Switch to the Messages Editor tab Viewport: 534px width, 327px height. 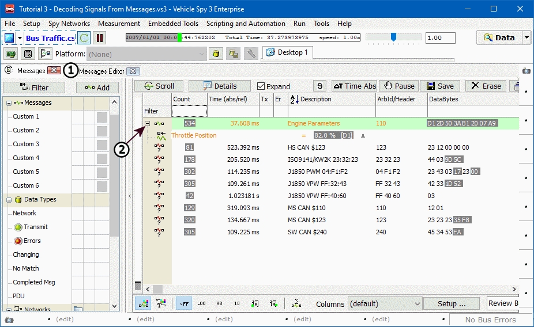pyautogui.click(x=101, y=71)
